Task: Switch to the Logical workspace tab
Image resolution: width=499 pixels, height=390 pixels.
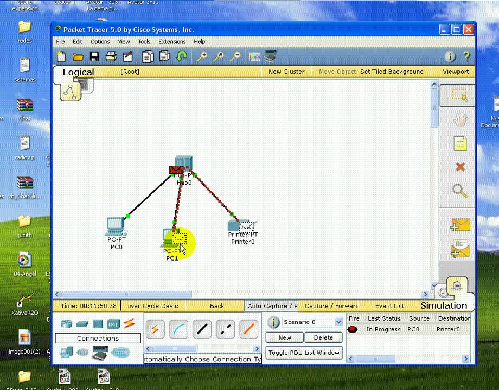Action: coord(78,72)
